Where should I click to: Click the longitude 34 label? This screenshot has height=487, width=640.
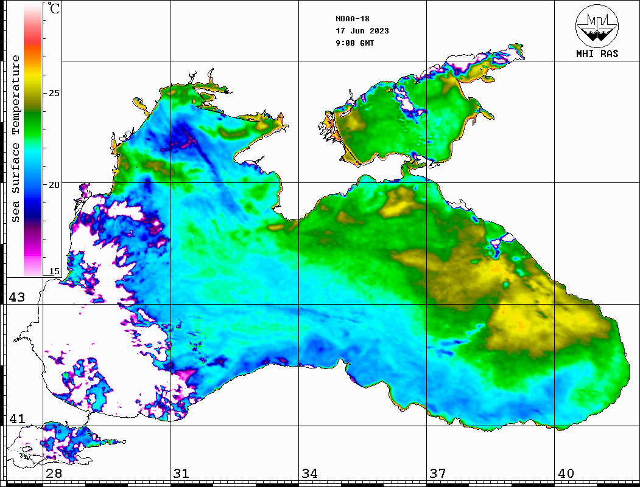pos(309,474)
